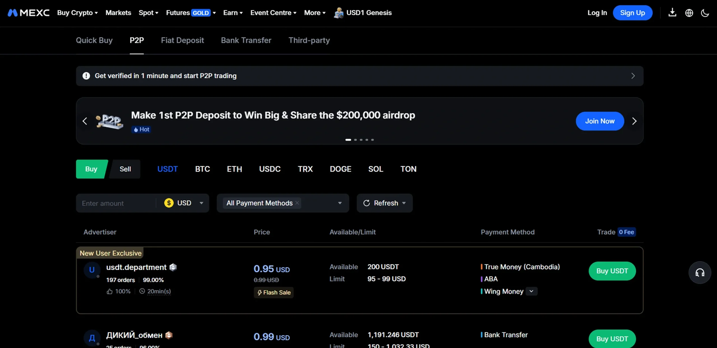Image resolution: width=717 pixels, height=348 pixels.
Task: Open customer support headset icon
Action: (700, 273)
